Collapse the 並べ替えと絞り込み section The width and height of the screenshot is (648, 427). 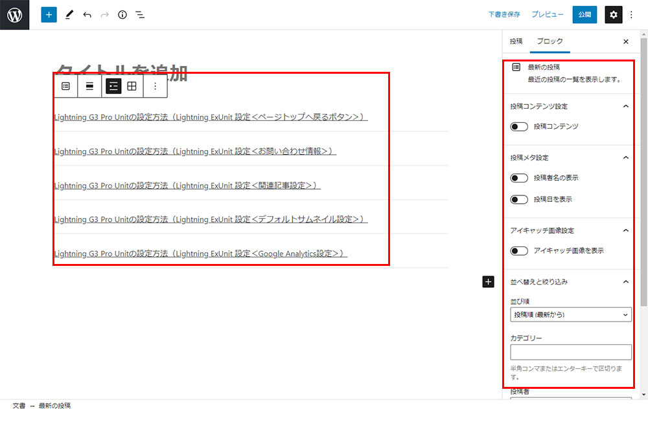pyautogui.click(x=625, y=282)
